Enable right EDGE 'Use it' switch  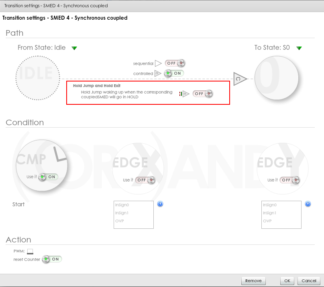tap(289, 180)
